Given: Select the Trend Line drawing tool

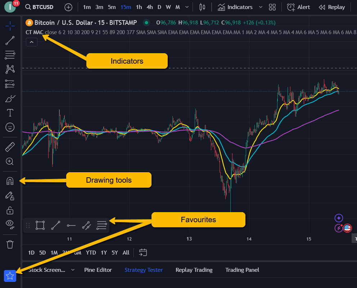Looking at the screenshot, I should (10, 40).
